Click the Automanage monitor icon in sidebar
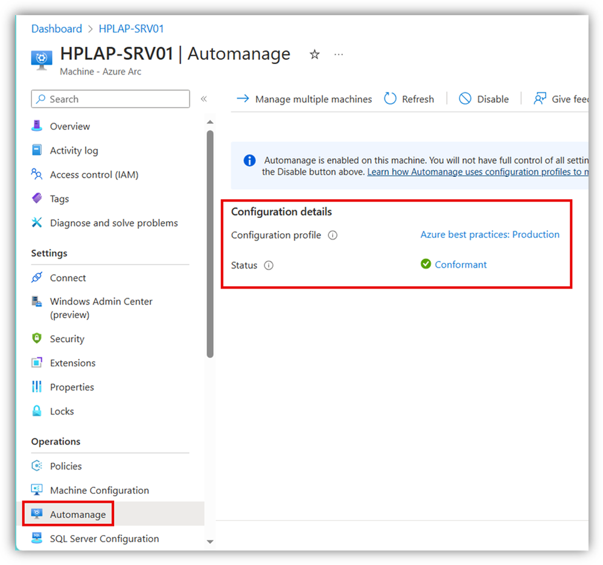603x565 pixels. 37,514
